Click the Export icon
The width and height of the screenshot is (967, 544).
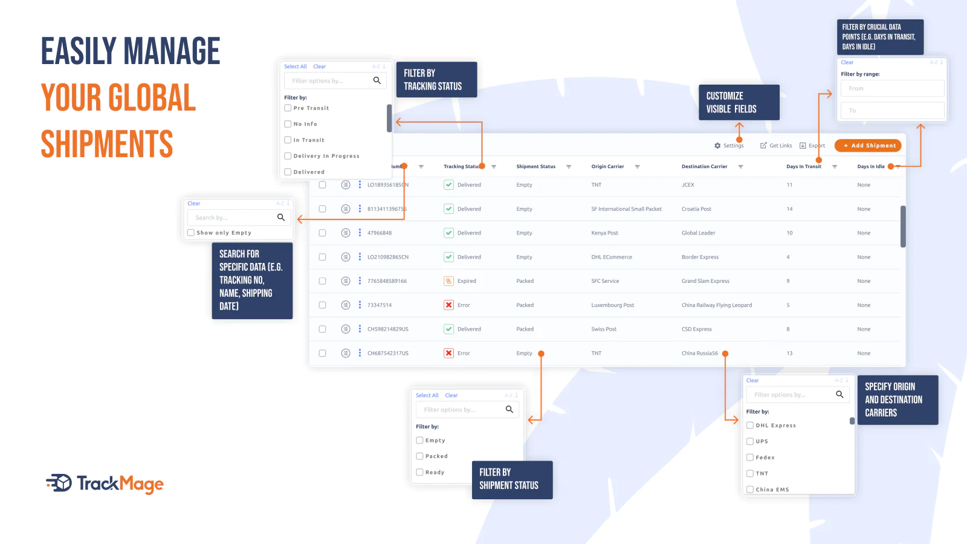point(803,146)
